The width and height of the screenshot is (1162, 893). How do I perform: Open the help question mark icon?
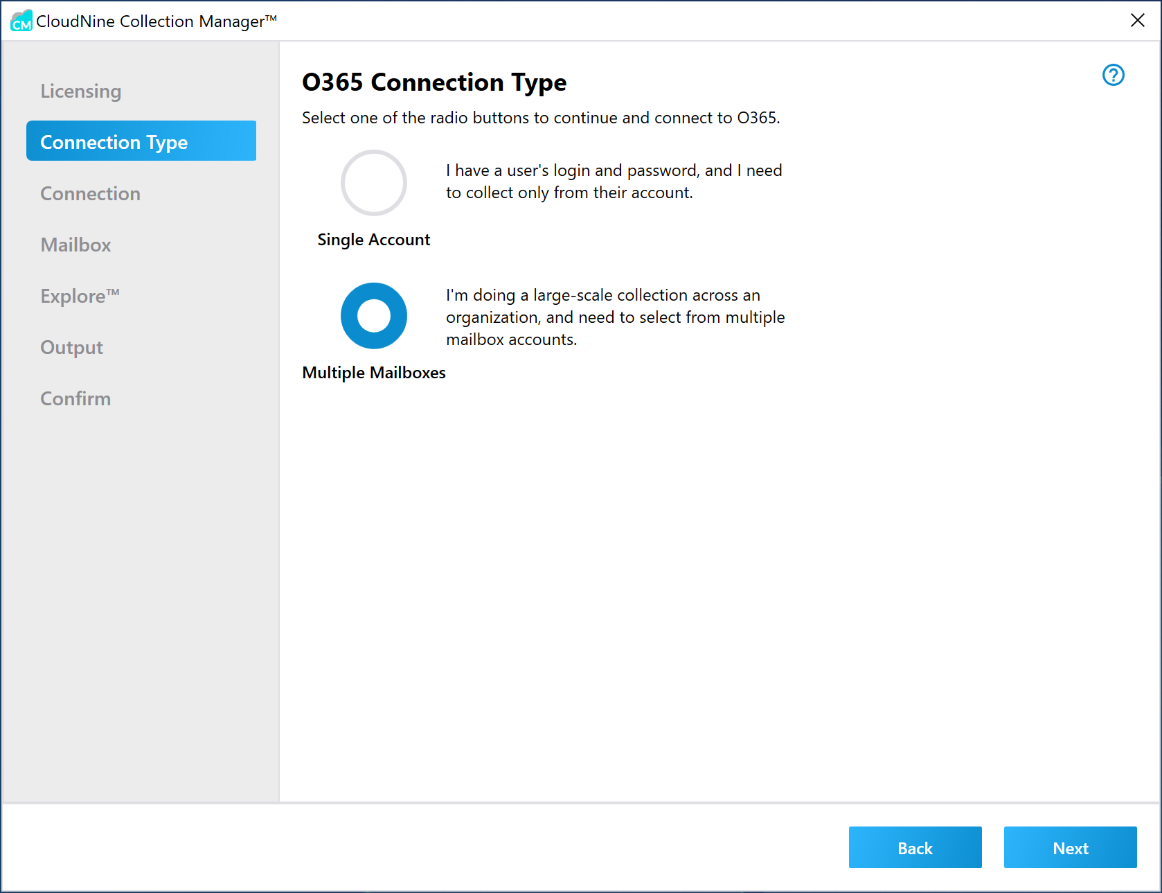click(1113, 75)
